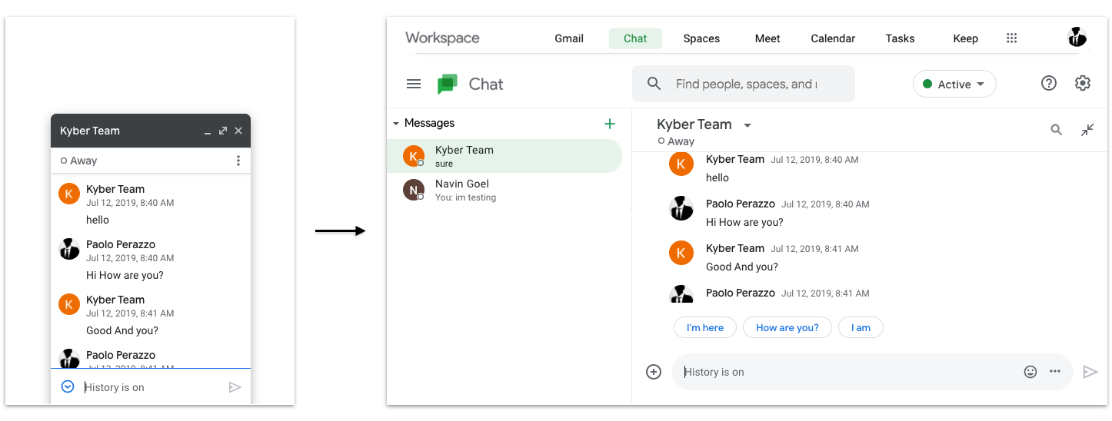Click the circled plus attachment icon
This screenshot has height=421, width=1112.
click(x=654, y=372)
